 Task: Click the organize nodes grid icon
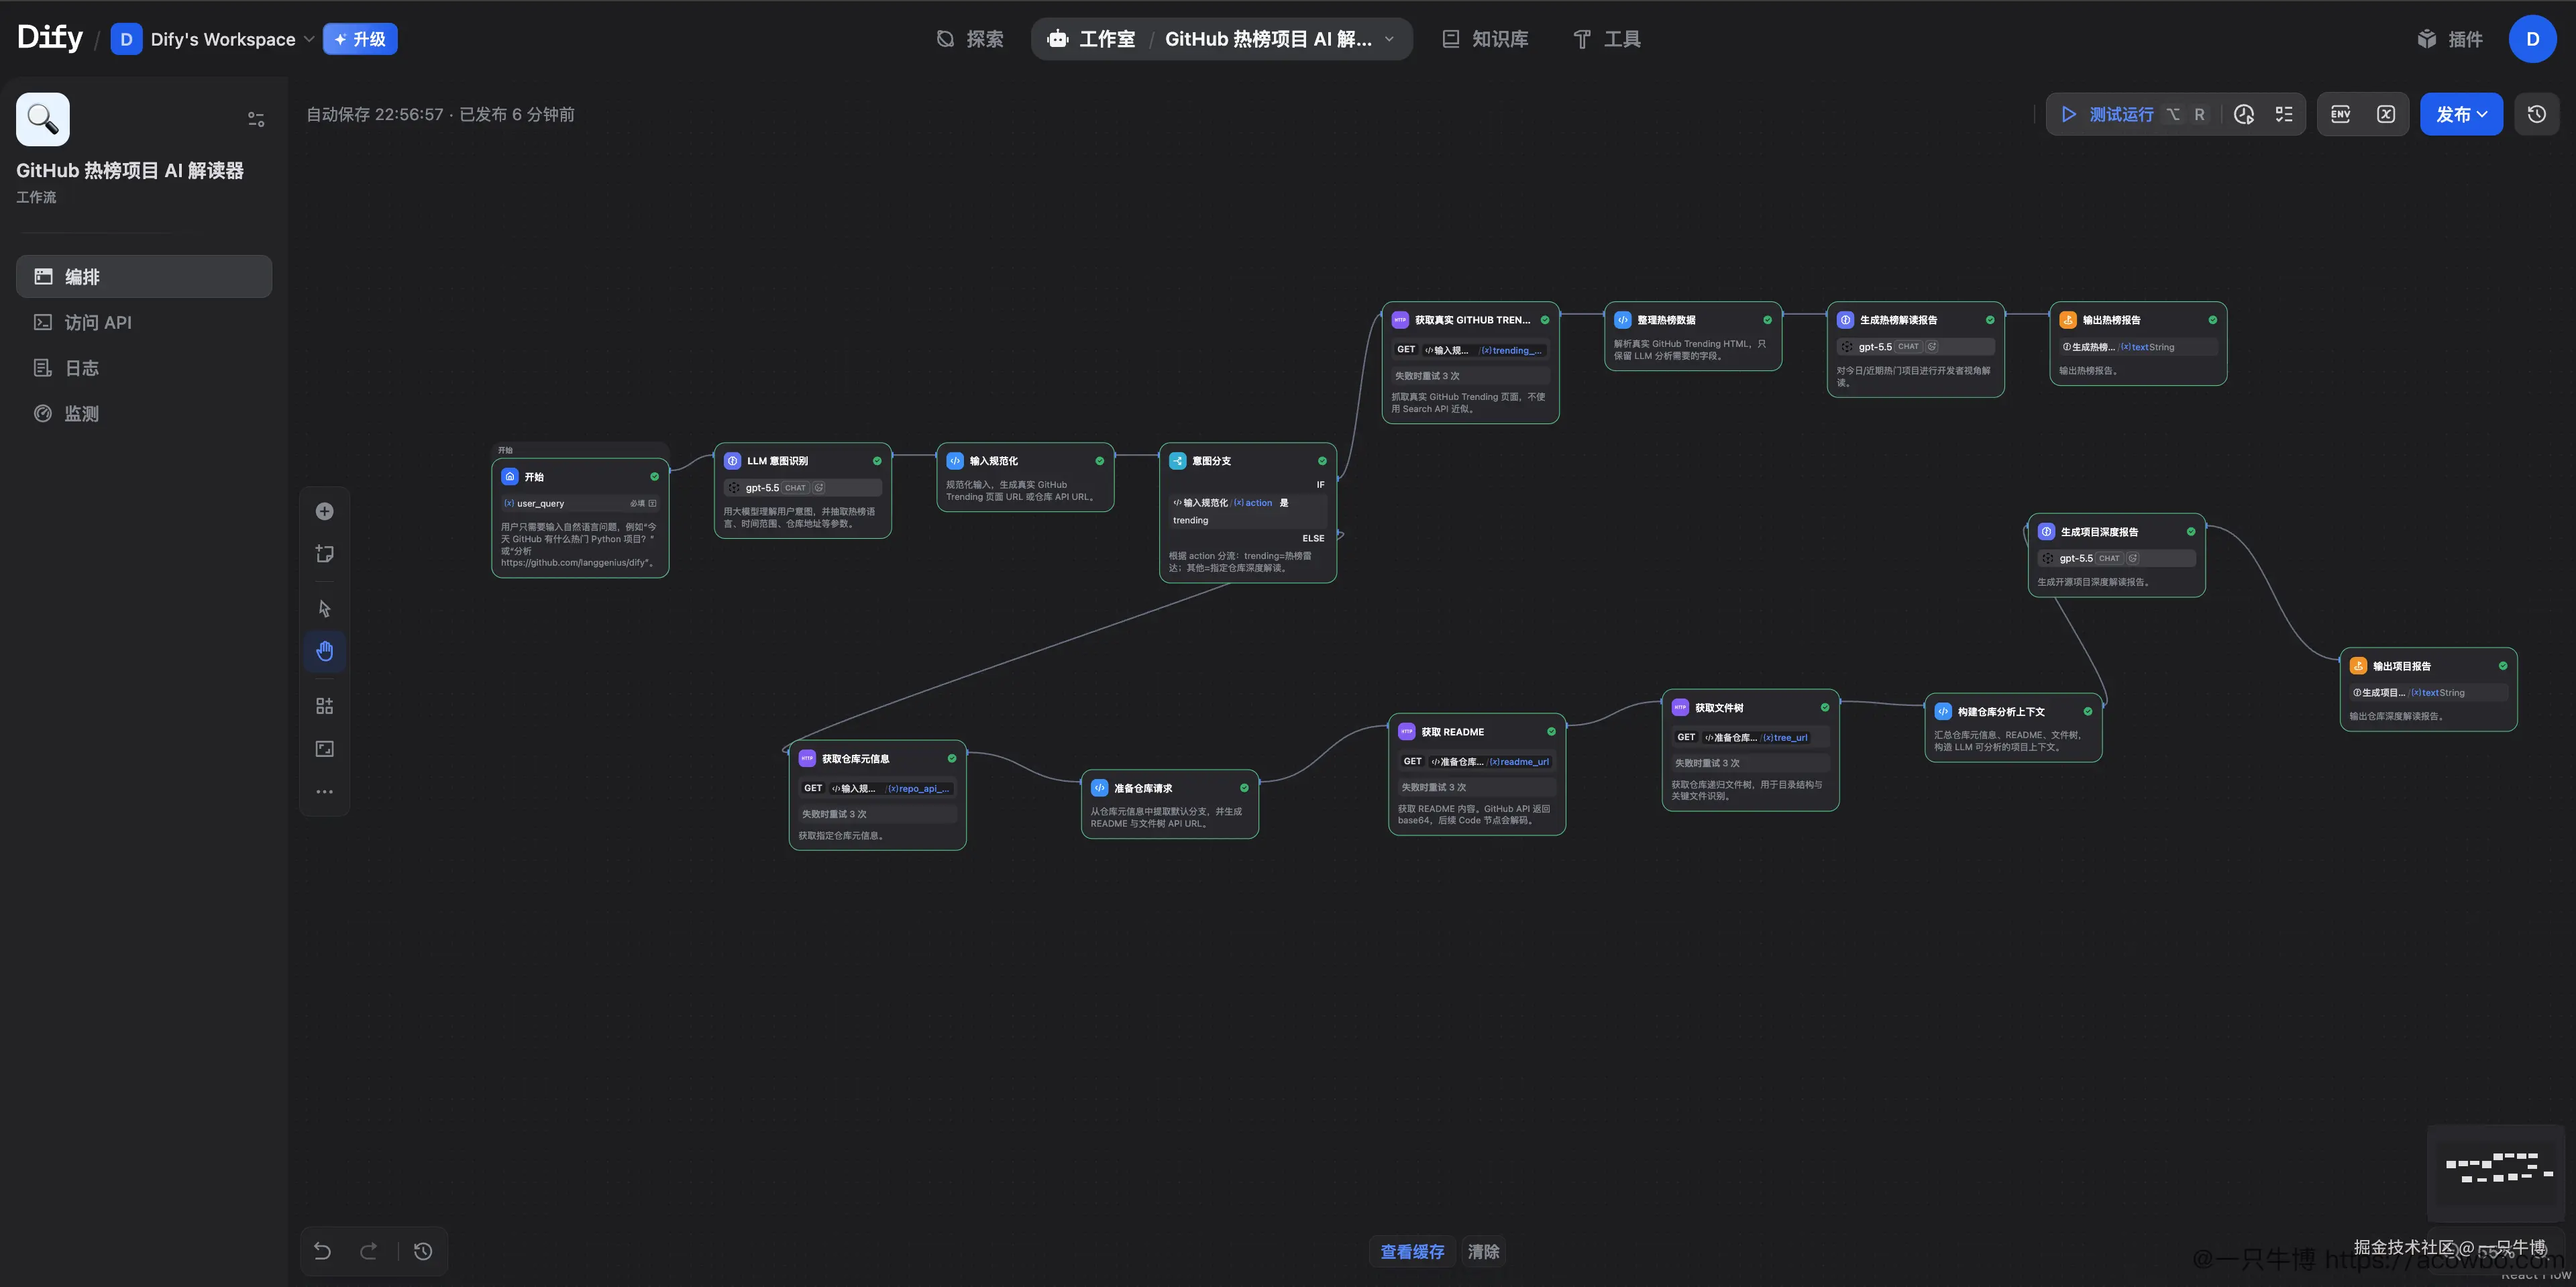pyautogui.click(x=324, y=706)
